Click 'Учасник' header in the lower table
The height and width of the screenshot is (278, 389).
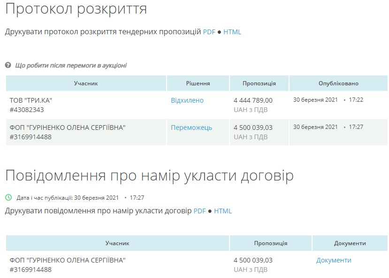tap(117, 243)
